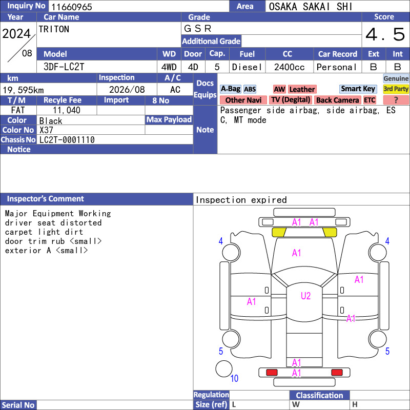Select the inspection date 2026/08
The image size is (410, 410).
[x=127, y=90]
